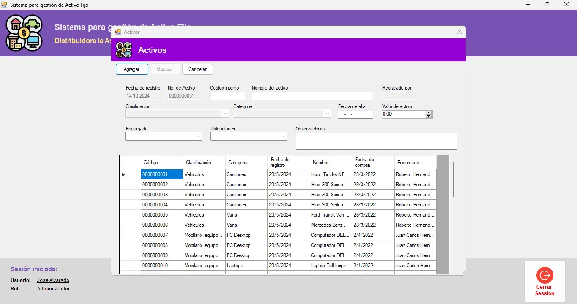Click the app icon in main title bar
Image resolution: width=577 pixels, height=304 pixels.
pos(5,5)
